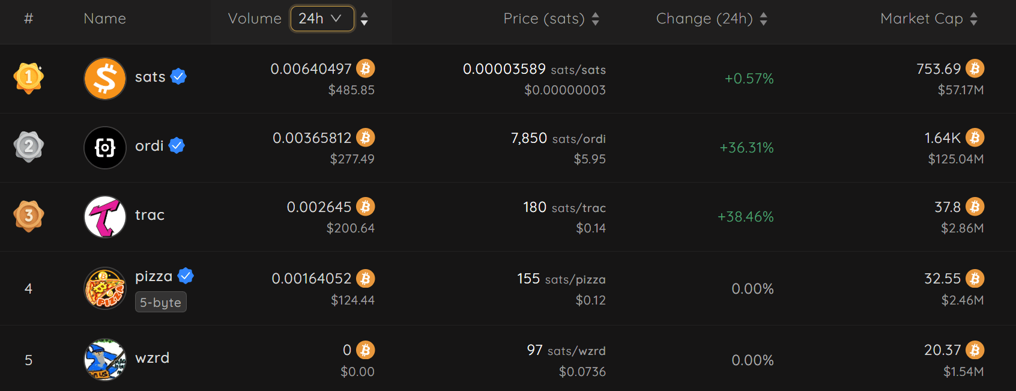
Task: Open the ordi token name link
Action: coord(149,146)
